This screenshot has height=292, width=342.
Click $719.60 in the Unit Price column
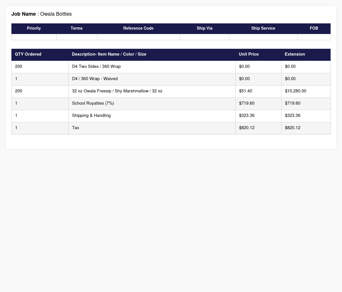pos(247,103)
